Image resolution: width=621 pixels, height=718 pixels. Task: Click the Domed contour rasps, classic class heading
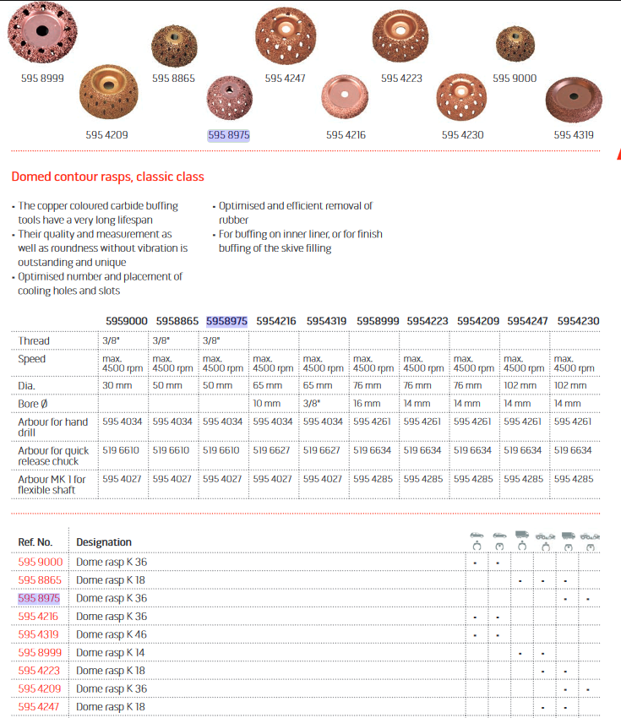click(x=107, y=177)
